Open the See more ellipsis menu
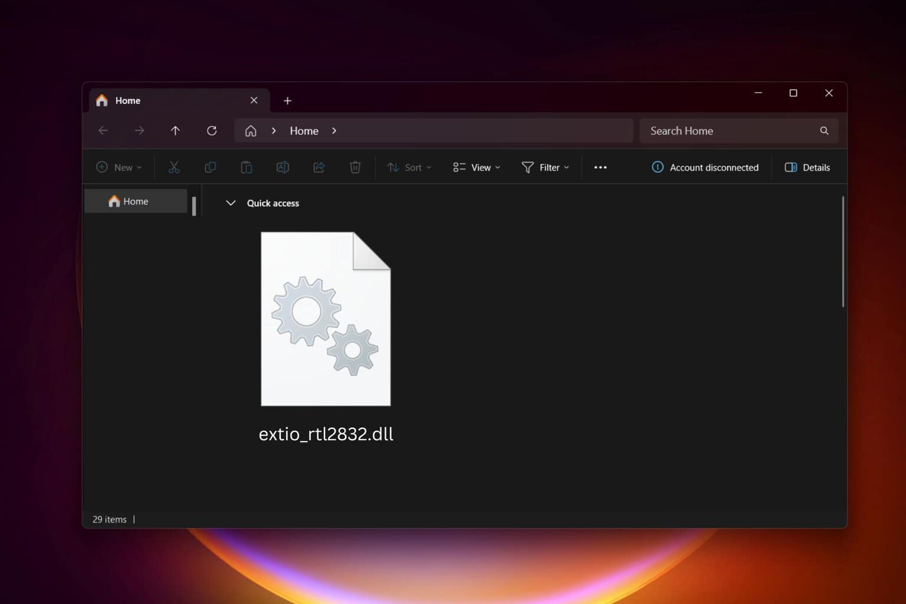906x604 pixels. coord(600,168)
